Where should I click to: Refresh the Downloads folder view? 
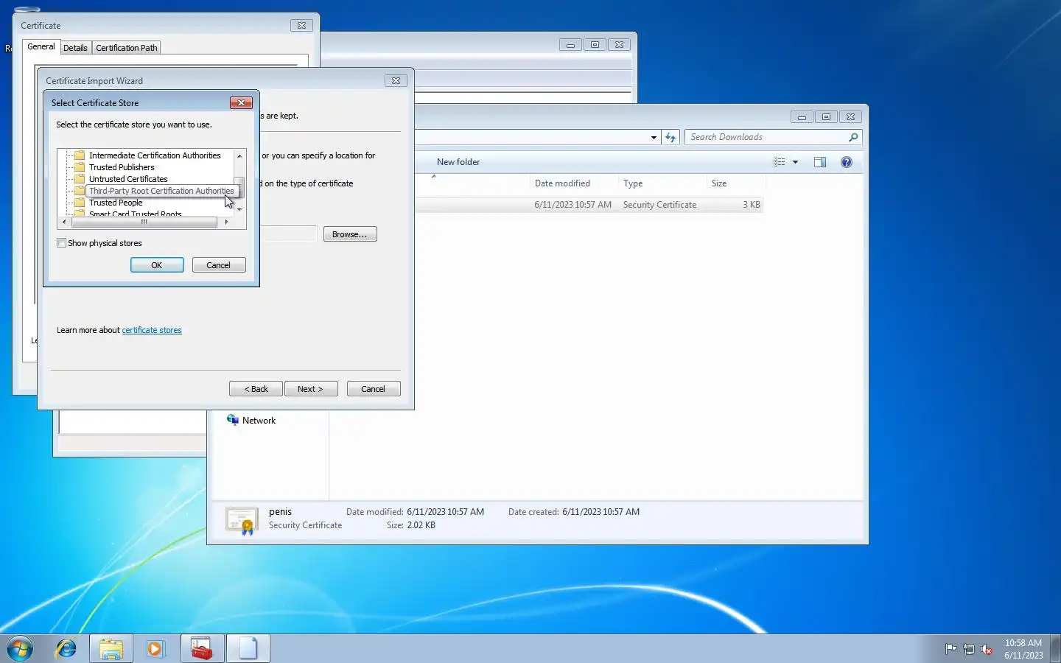coord(670,137)
